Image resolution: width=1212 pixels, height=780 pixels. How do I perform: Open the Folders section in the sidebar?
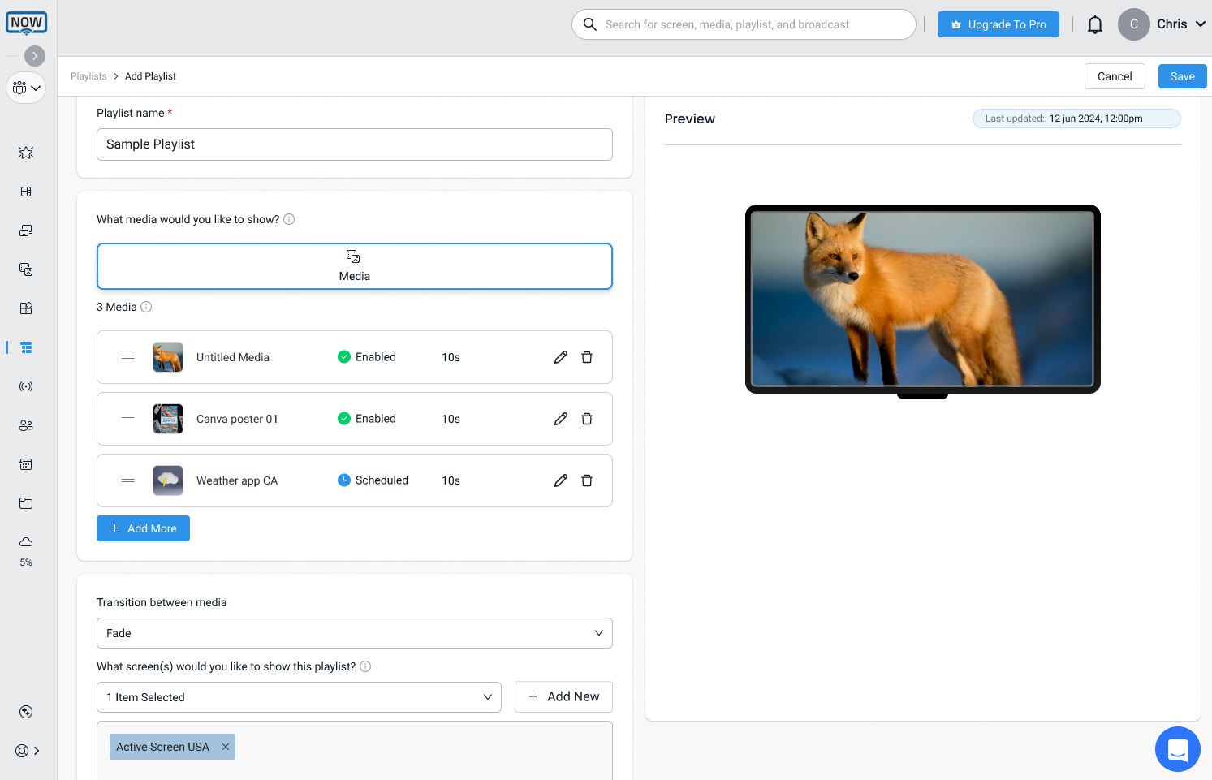[25, 503]
